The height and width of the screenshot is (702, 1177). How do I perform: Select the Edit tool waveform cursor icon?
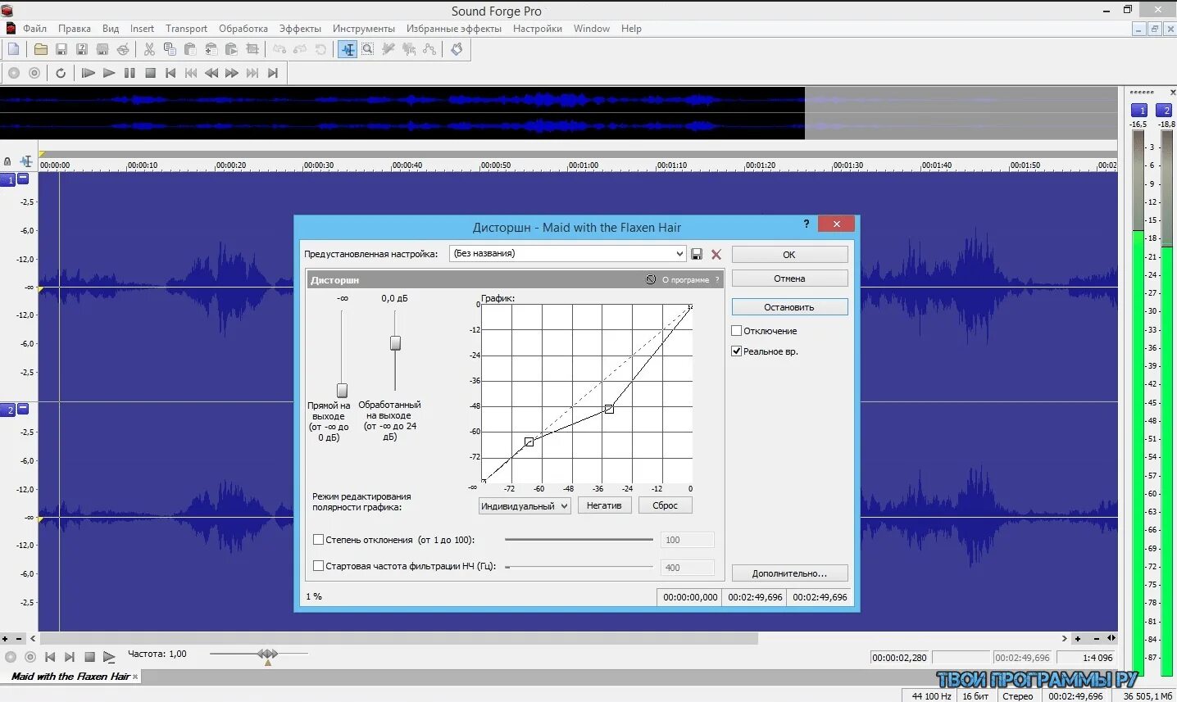click(348, 49)
